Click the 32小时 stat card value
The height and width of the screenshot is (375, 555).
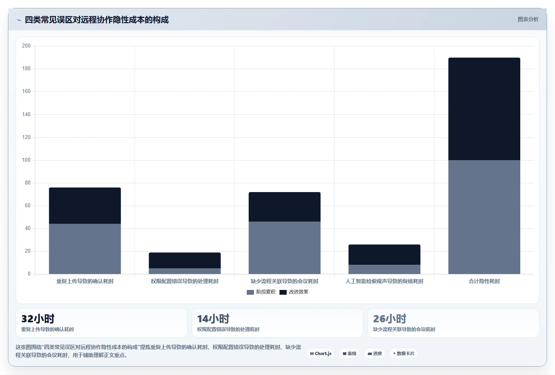click(38, 319)
